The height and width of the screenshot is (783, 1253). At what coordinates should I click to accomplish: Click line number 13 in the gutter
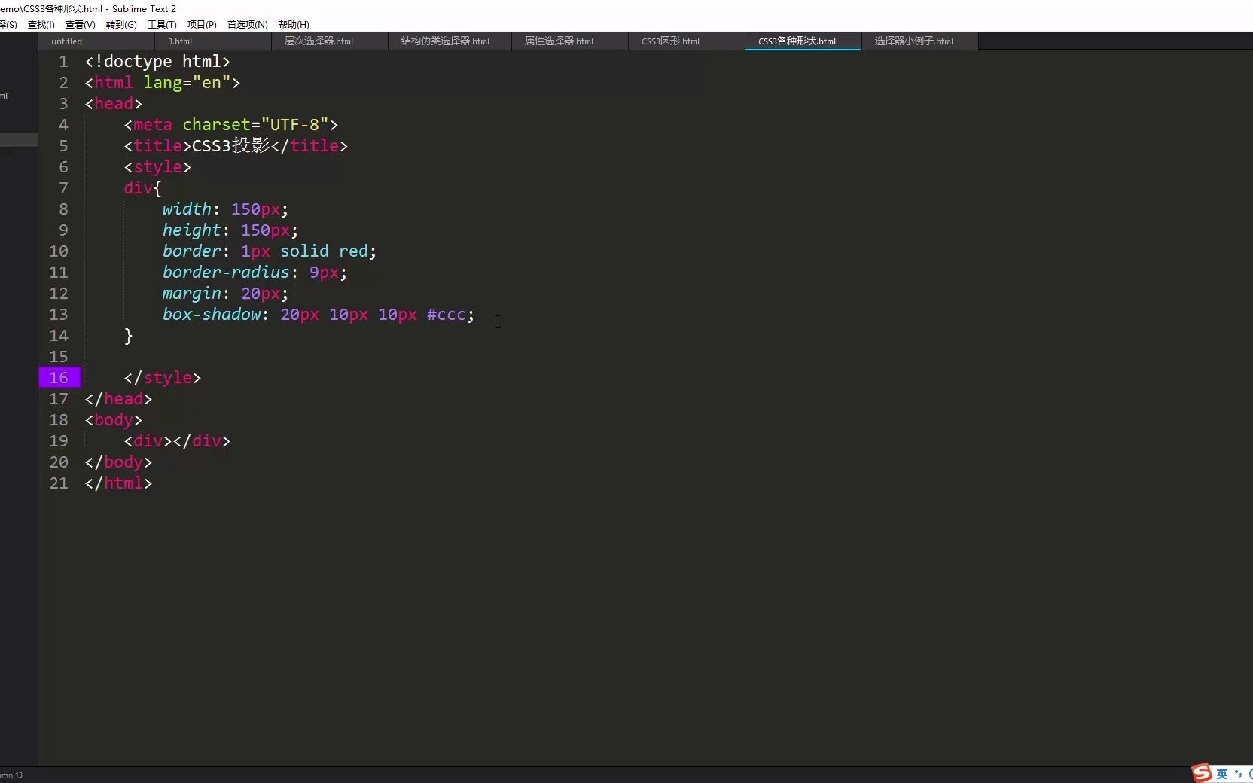pos(59,315)
